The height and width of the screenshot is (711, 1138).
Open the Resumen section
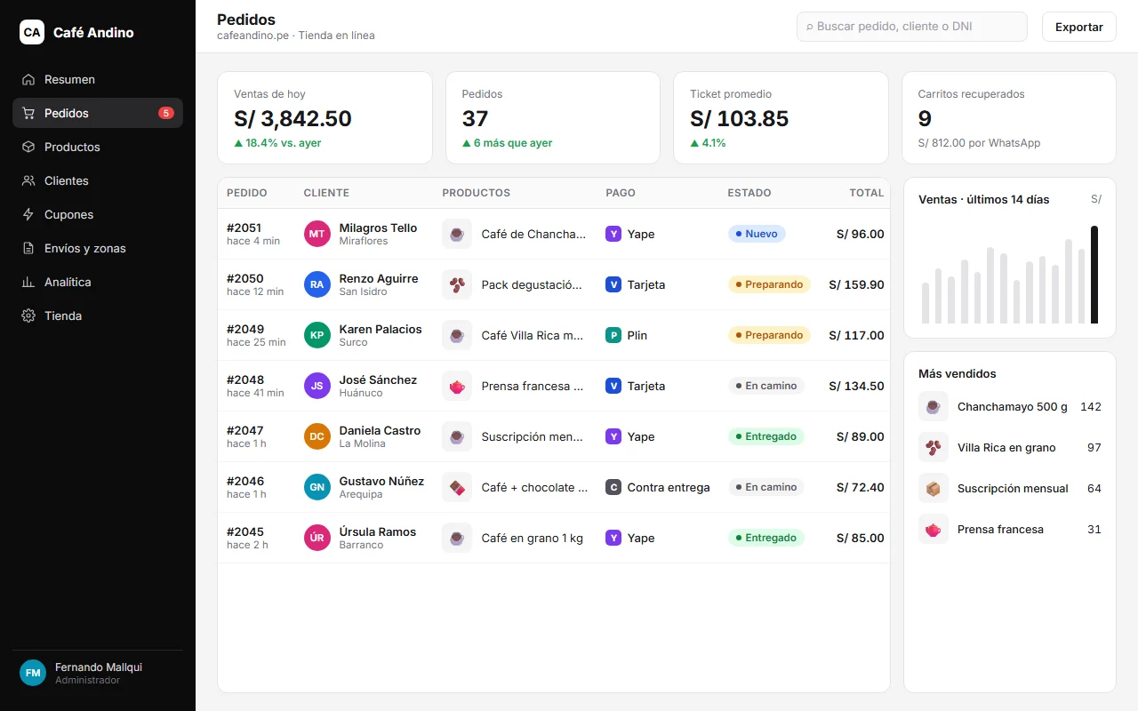click(x=98, y=79)
